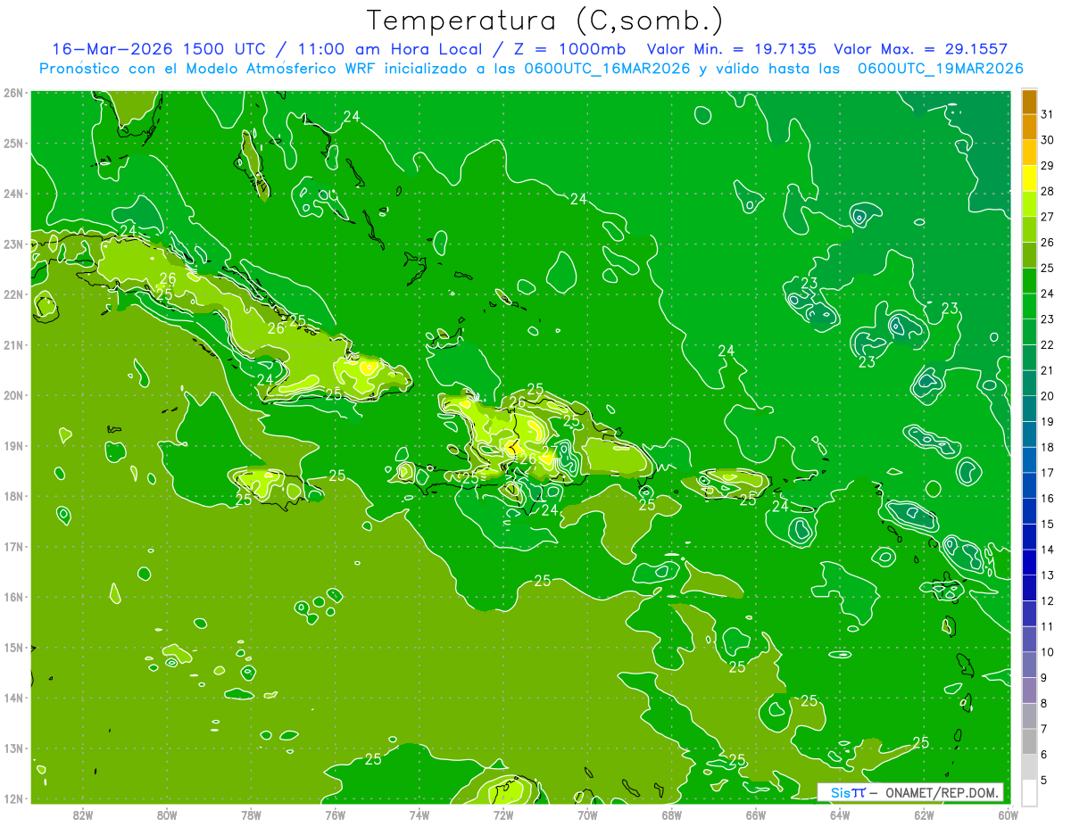Screen dimensions: 1071x827
Task: Click the longitude axis label 60W
Action: click(x=1008, y=815)
